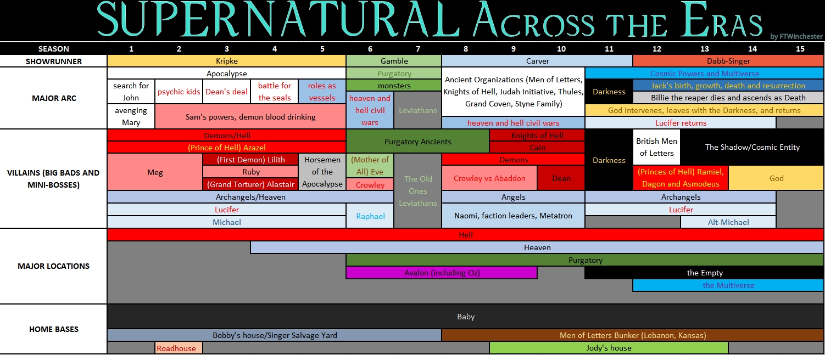This screenshot has width=825, height=355.
Task: Select the Dabb-Singer showrunner cell
Action: (x=728, y=61)
